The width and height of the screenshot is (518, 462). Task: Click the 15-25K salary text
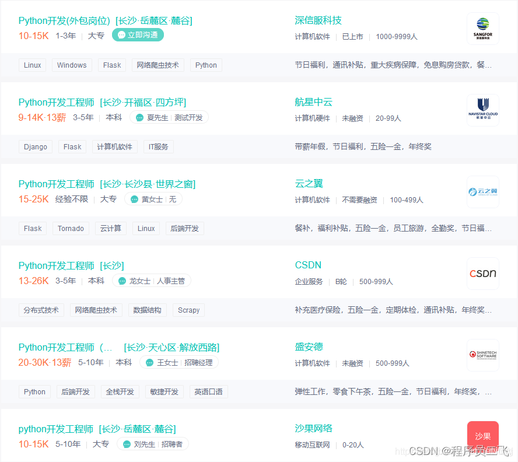(x=34, y=199)
